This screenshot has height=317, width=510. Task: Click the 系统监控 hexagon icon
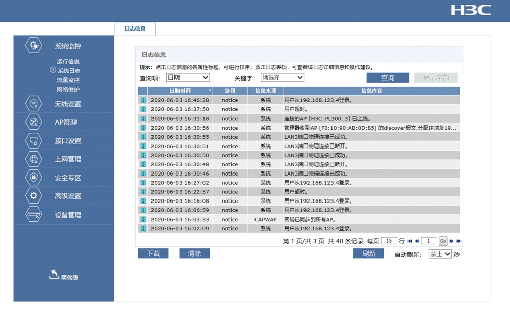point(33,45)
